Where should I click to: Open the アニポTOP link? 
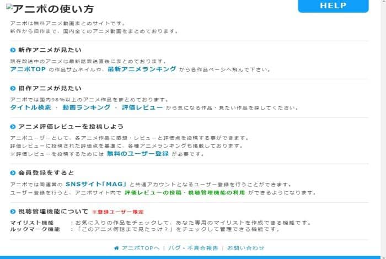coord(28,69)
